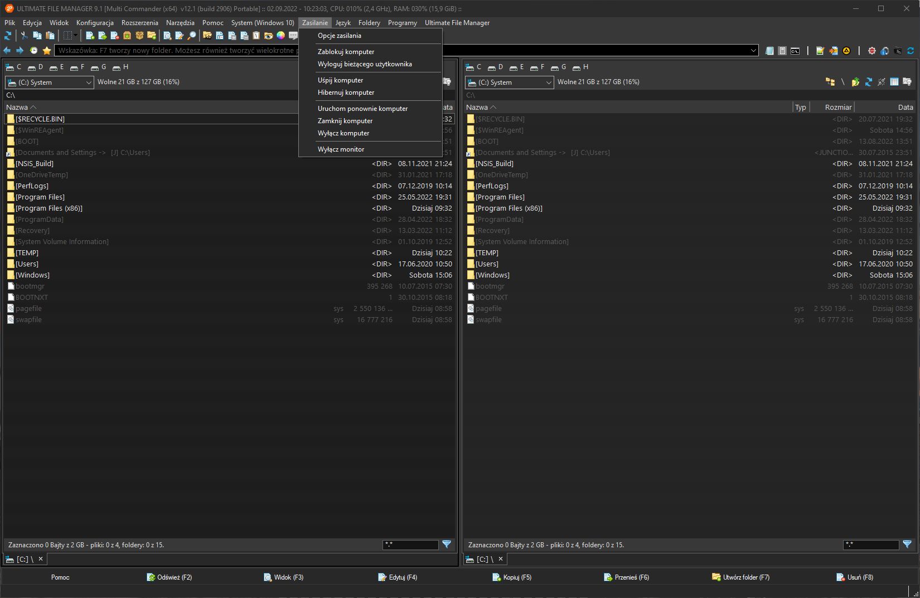Select drive H button in right panel
The height and width of the screenshot is (598, 920).
point(580,67)
